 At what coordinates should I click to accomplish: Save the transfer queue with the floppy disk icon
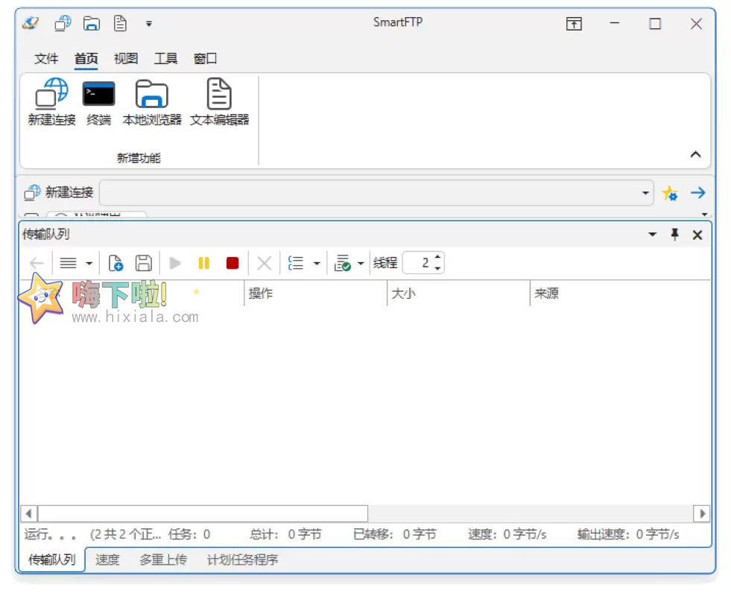click(x=143, y=262)
